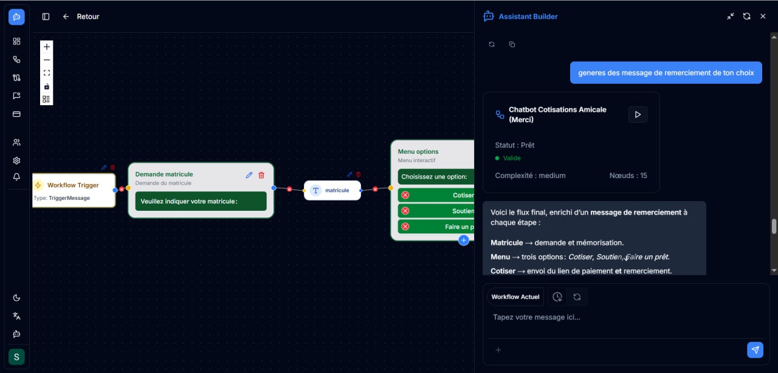Run the Chatbot Cotisations Amicale workflow

coord(638,114)
